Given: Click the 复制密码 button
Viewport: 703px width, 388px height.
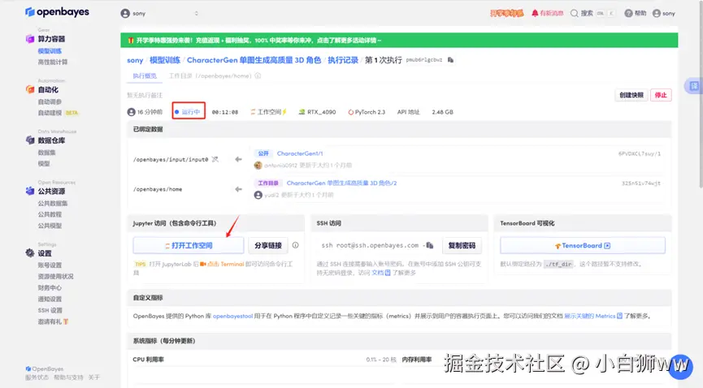Looking at the screenshot, I should point(462,245).
